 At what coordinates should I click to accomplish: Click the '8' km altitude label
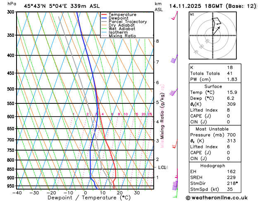coord(157,41)
